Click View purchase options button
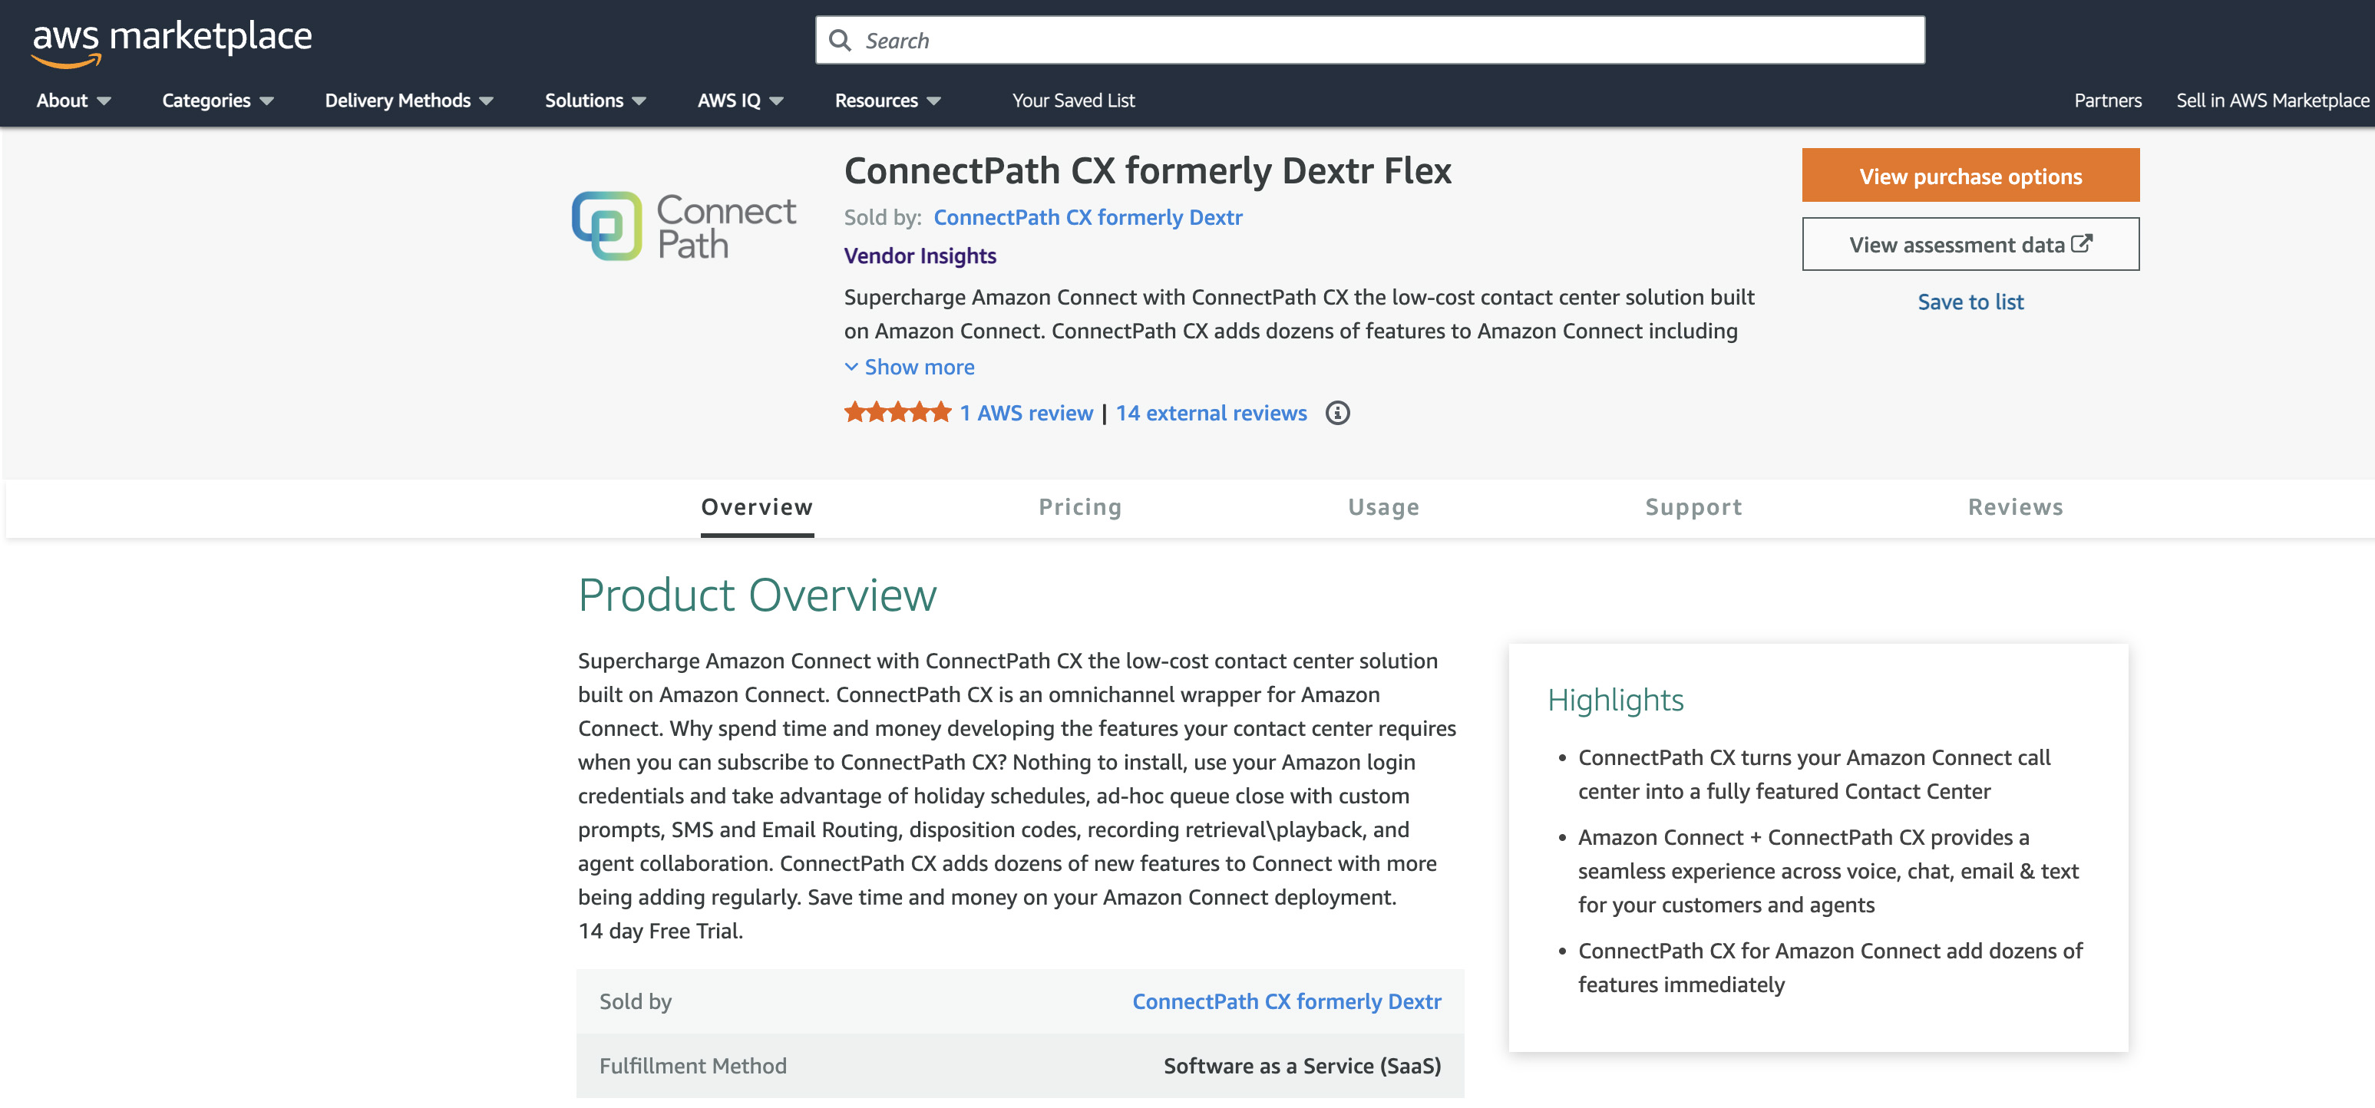2375x1108 pixels. (1970, 175)
